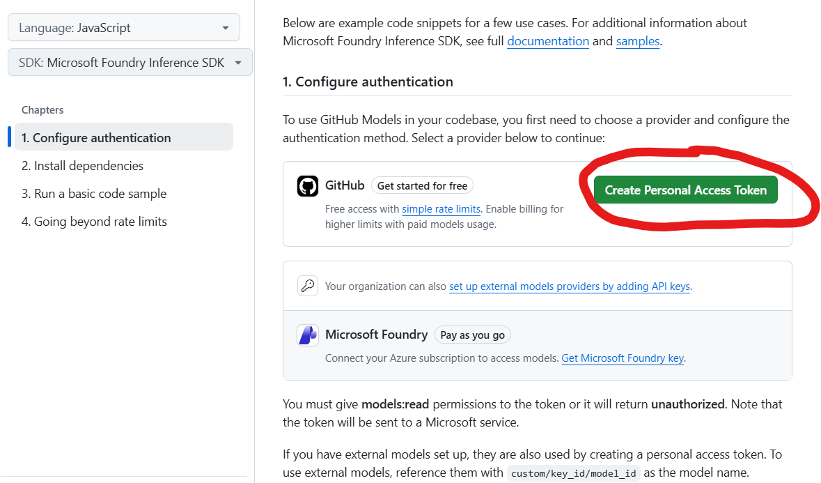Open the Language: JavaScript dropdown
Screen dimensions: 821x483
pyautogui.click(x=124, y=28)
